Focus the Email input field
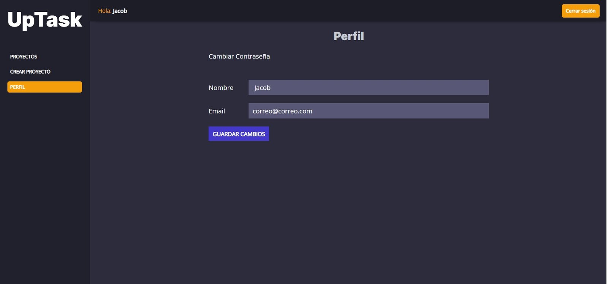 point(368,111)
